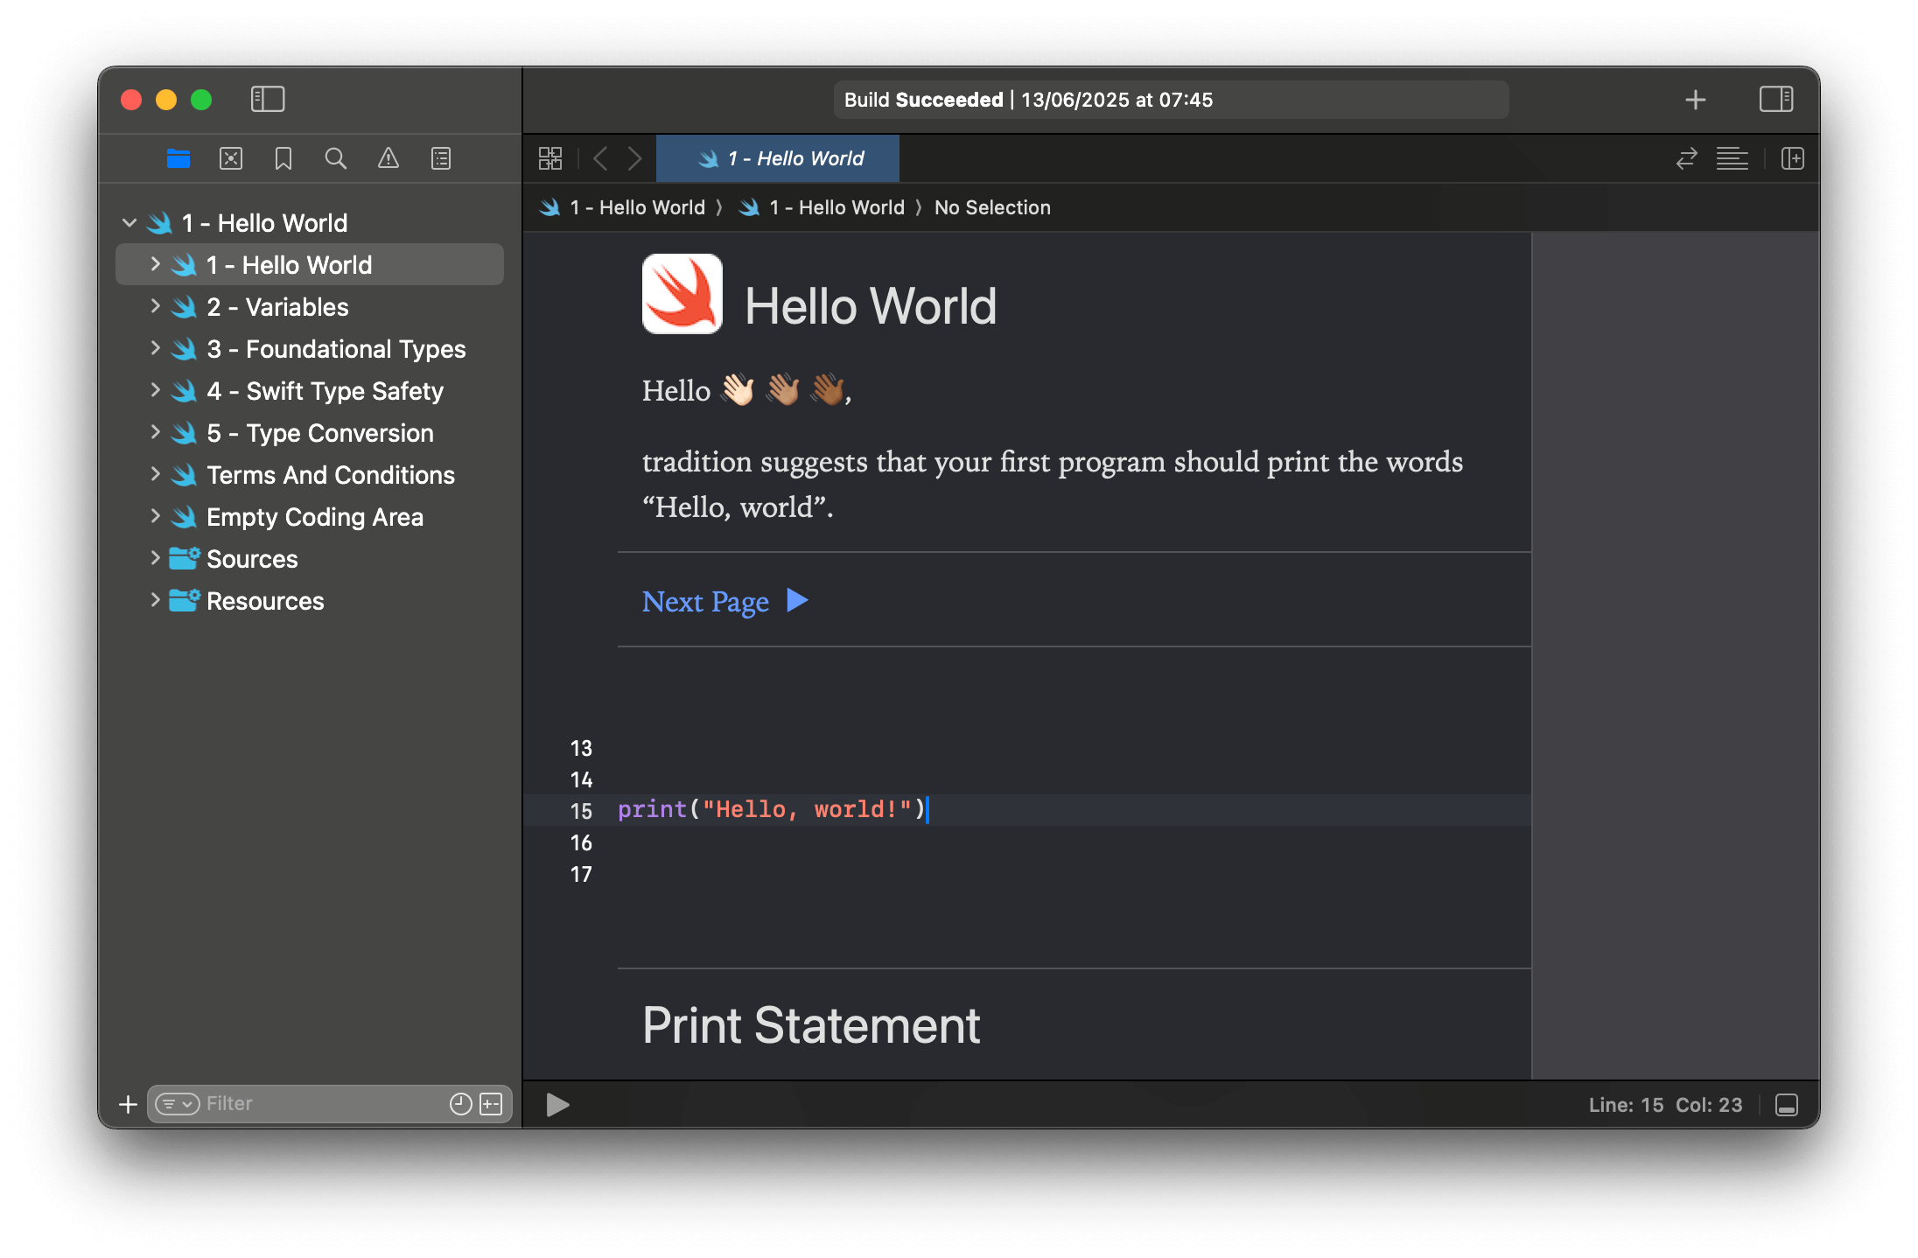The image size is (1918, 1258).
Task: Open the report navigator icon
Action: click(440, 158)
